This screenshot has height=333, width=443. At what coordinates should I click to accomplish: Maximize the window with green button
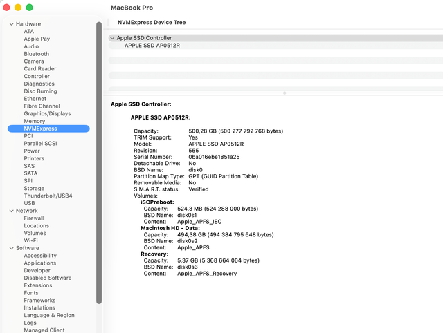point(29,8)
